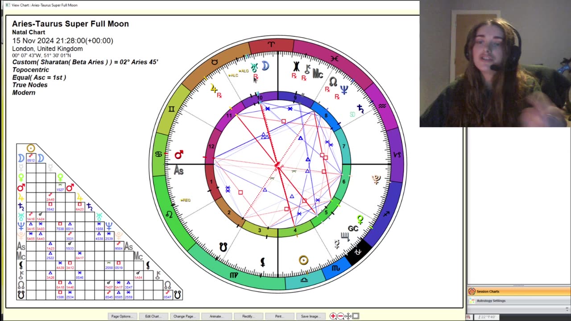Image resolution: width=571 pixels, height=321 pixels.
Task: Click the Mc point in chart wheel
Action: coord(318,74)
